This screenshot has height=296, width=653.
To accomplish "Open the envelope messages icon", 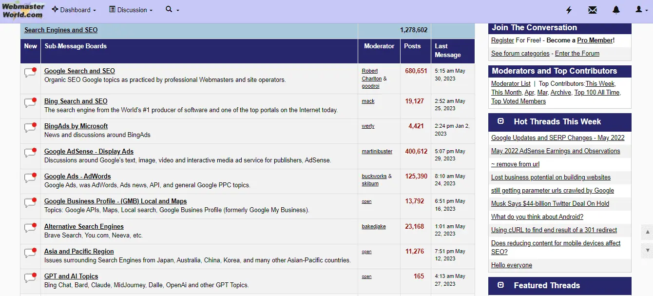I will pos(592,10).
